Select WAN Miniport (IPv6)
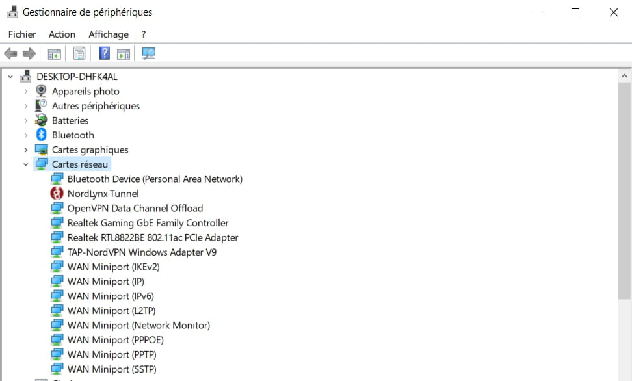This screenshot has width=632, height=381. [111, 296]
